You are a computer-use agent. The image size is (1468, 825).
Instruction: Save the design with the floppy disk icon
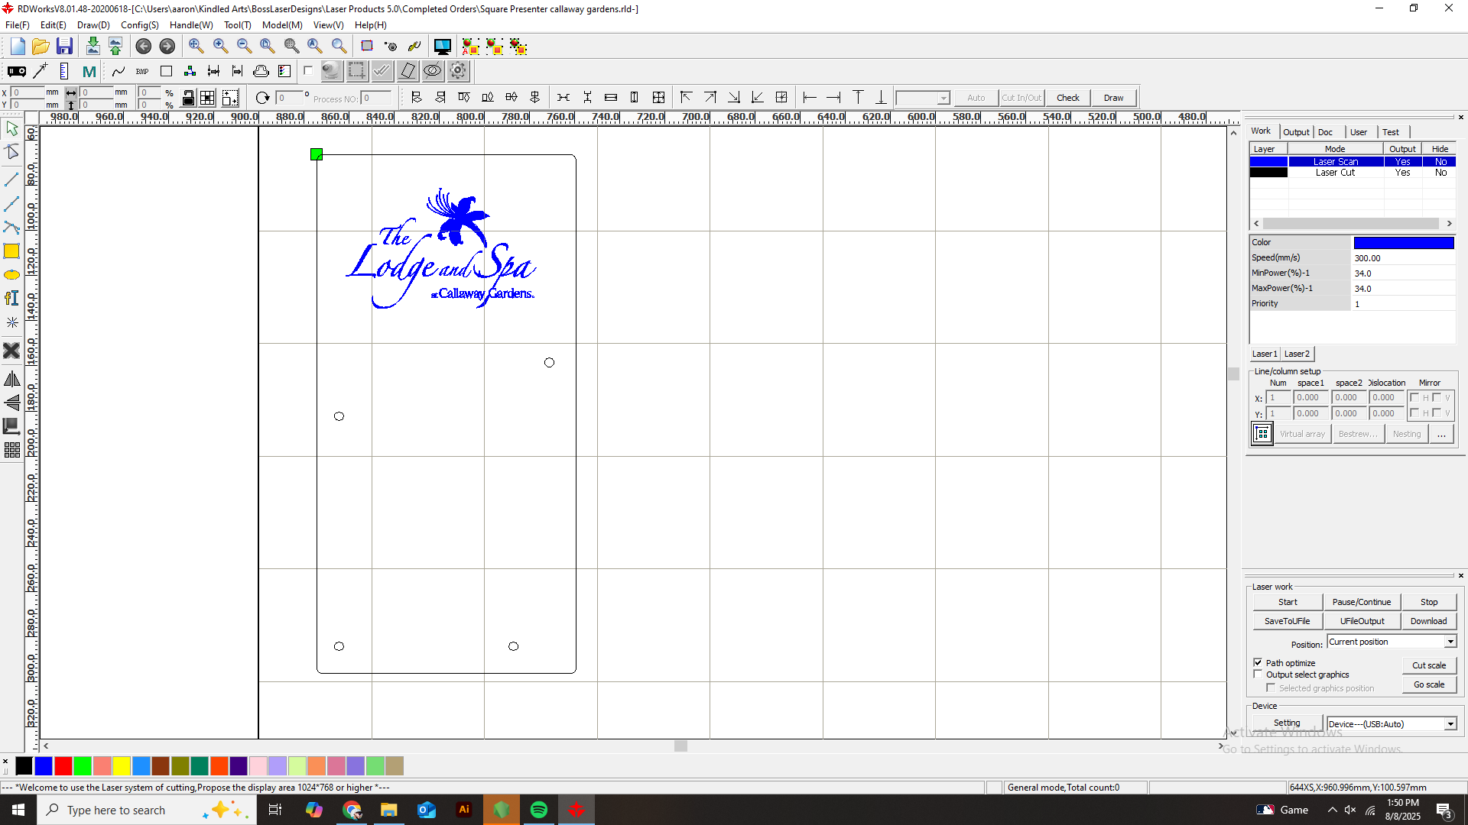[x=64, y=47]
